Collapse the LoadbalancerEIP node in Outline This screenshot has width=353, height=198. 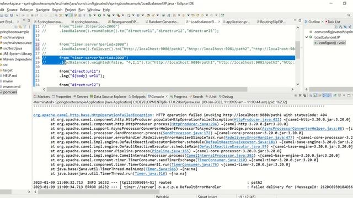pos(307,37)
